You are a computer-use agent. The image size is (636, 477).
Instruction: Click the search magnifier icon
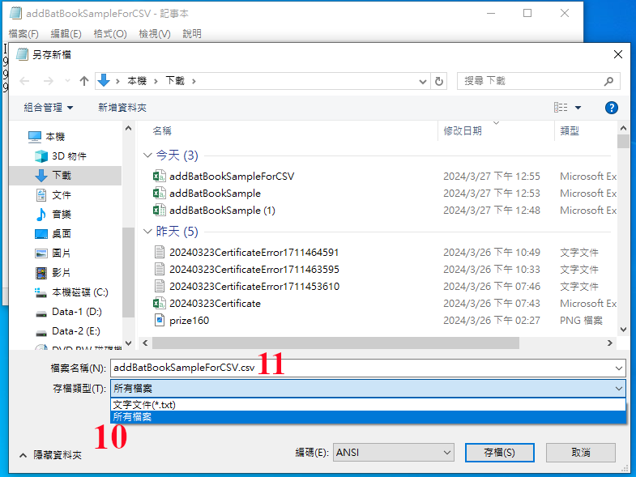point(608,82)
